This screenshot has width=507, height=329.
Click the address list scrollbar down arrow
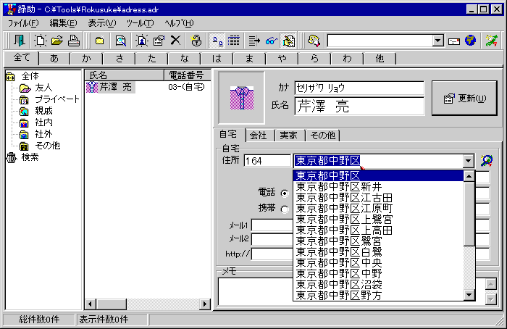coord(469,295)
